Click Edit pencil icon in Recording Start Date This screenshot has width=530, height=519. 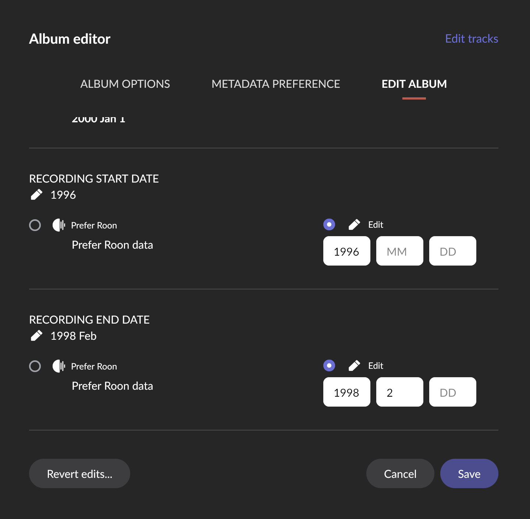click(354, 224)
